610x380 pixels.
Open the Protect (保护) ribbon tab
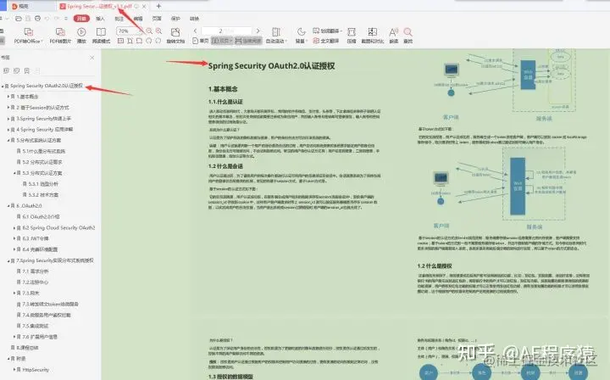(175, 19)
